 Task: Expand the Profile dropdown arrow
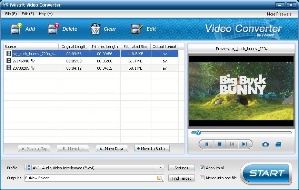coord(161,168)
